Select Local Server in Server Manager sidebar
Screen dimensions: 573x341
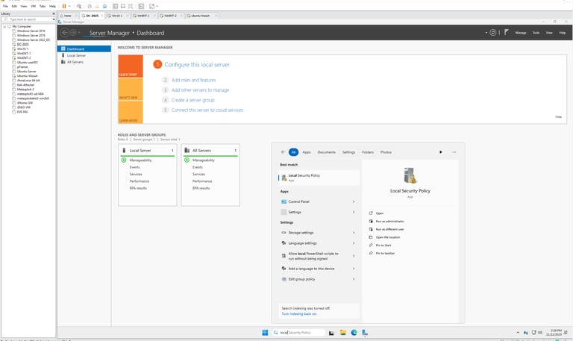[84, 55]
